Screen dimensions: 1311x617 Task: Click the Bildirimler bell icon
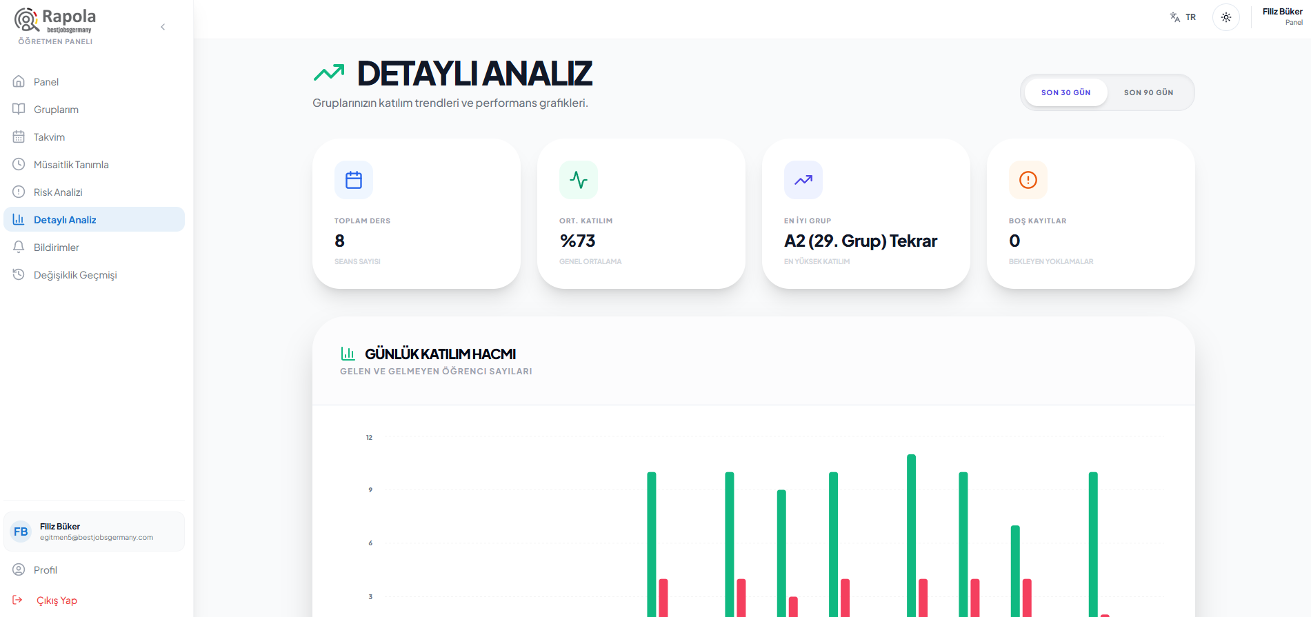pos(19,247)
